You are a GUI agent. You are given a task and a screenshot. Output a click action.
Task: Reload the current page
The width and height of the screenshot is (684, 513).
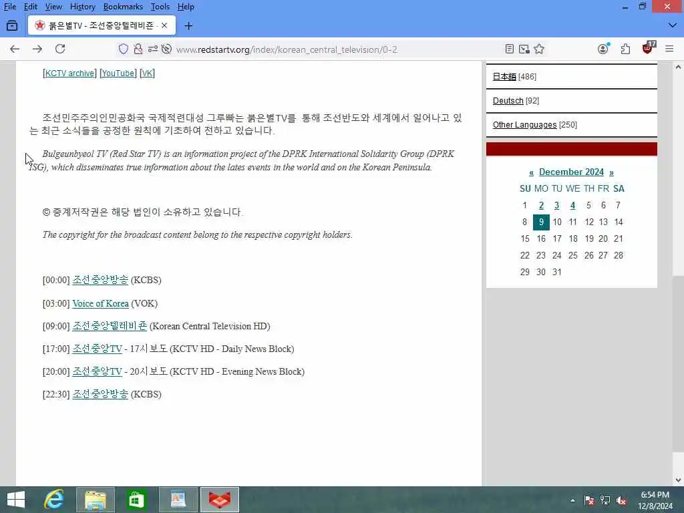tap(60, 49)
